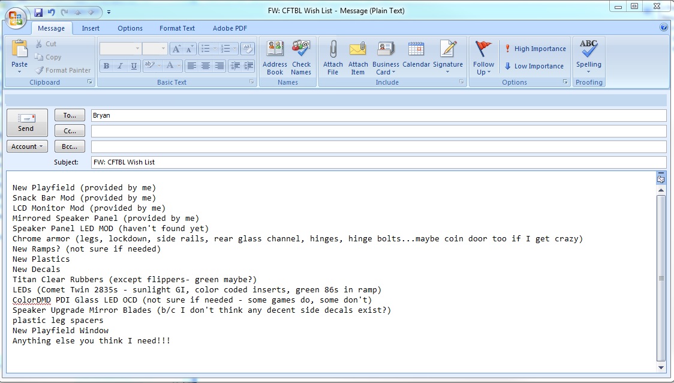674x383 pixels.
Task: Switch to the Insert tab
Action: [x=91, y=28]
